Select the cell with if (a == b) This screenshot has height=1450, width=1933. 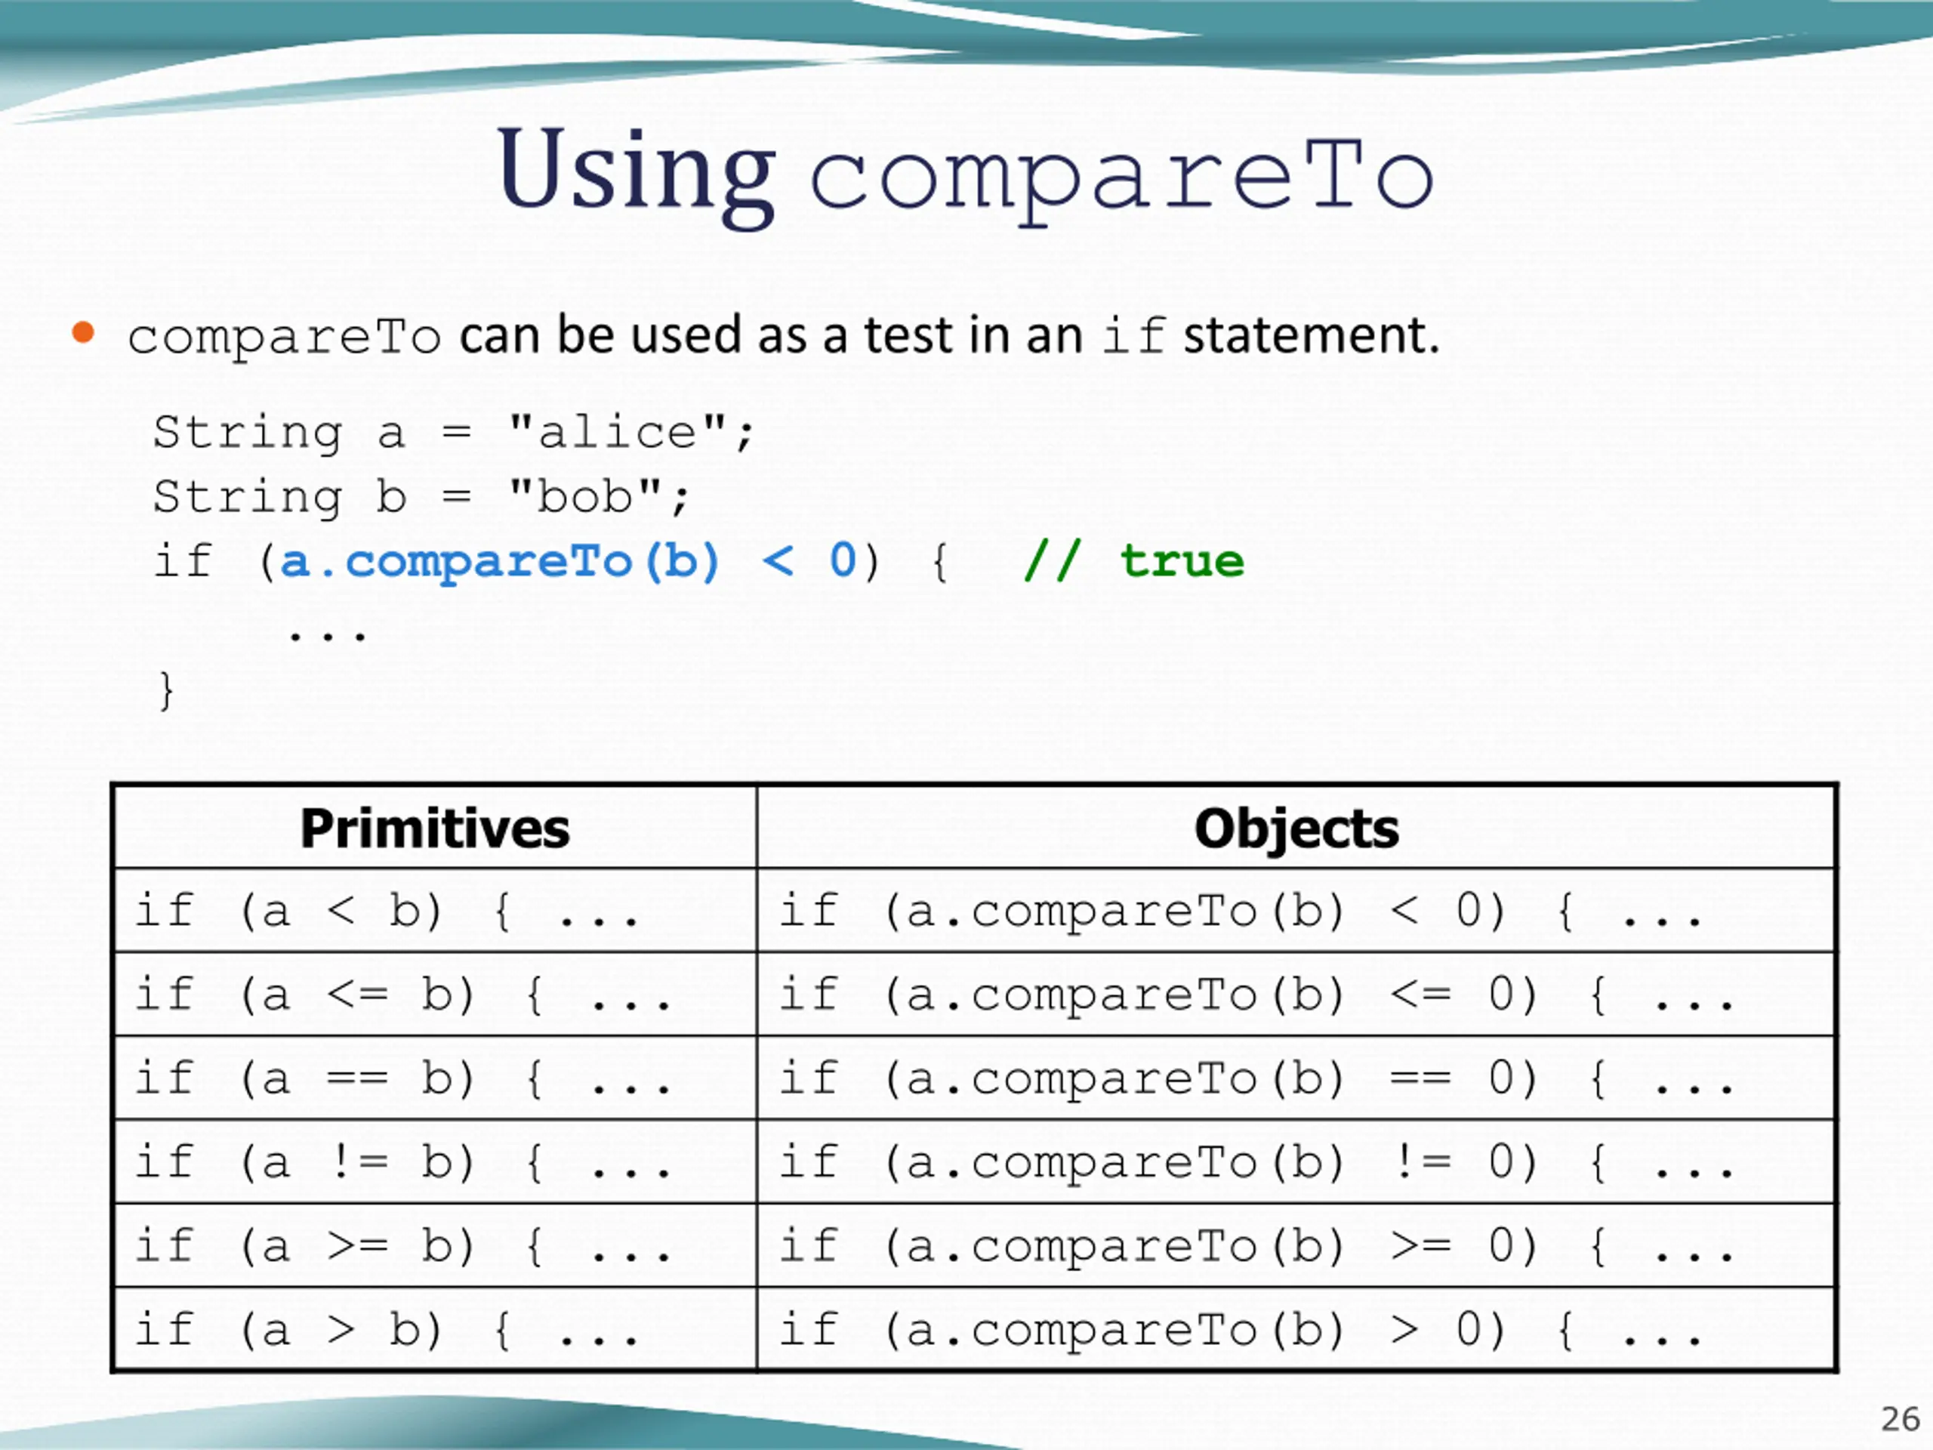pyautogui.click(x=434, y=1078)
